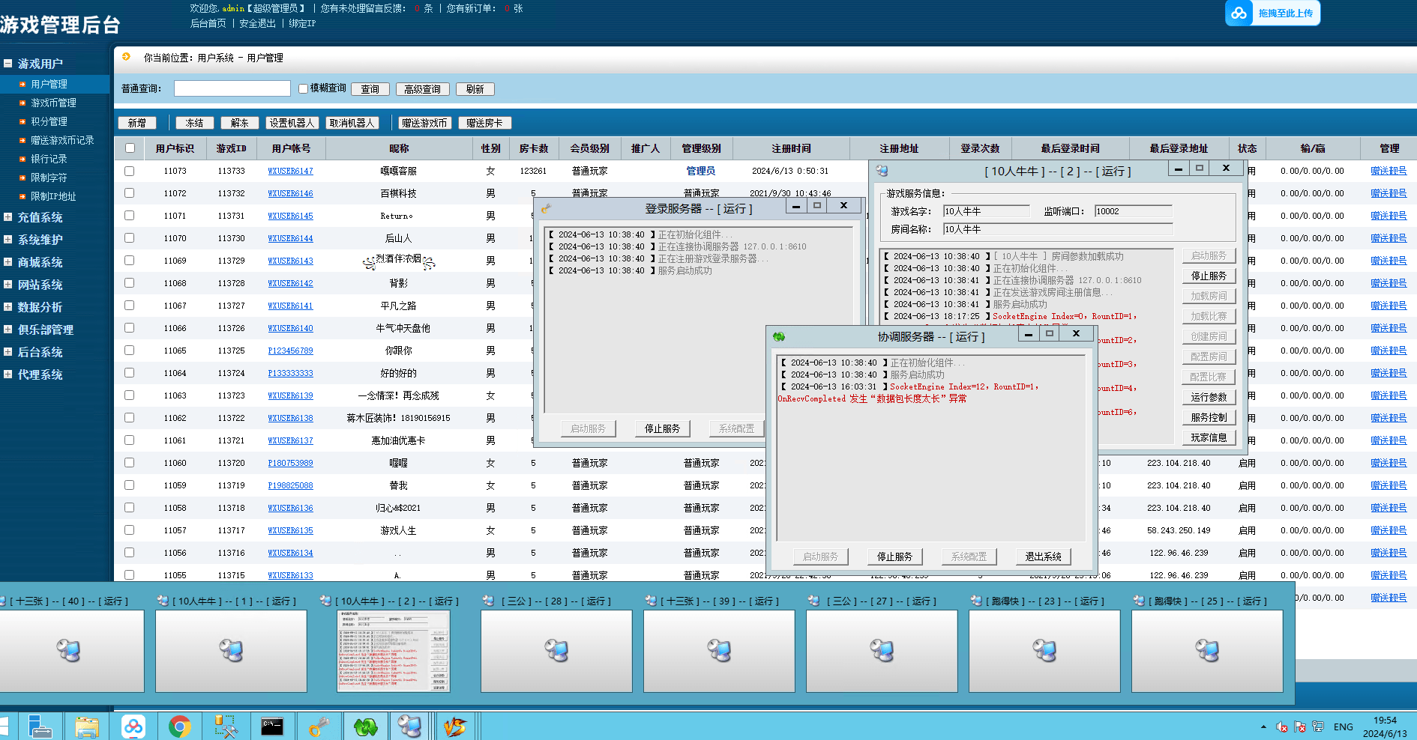Expand the 系统维护 sidebar section
The height and width of the screenshot is (740, 1417).
point(7,240)
